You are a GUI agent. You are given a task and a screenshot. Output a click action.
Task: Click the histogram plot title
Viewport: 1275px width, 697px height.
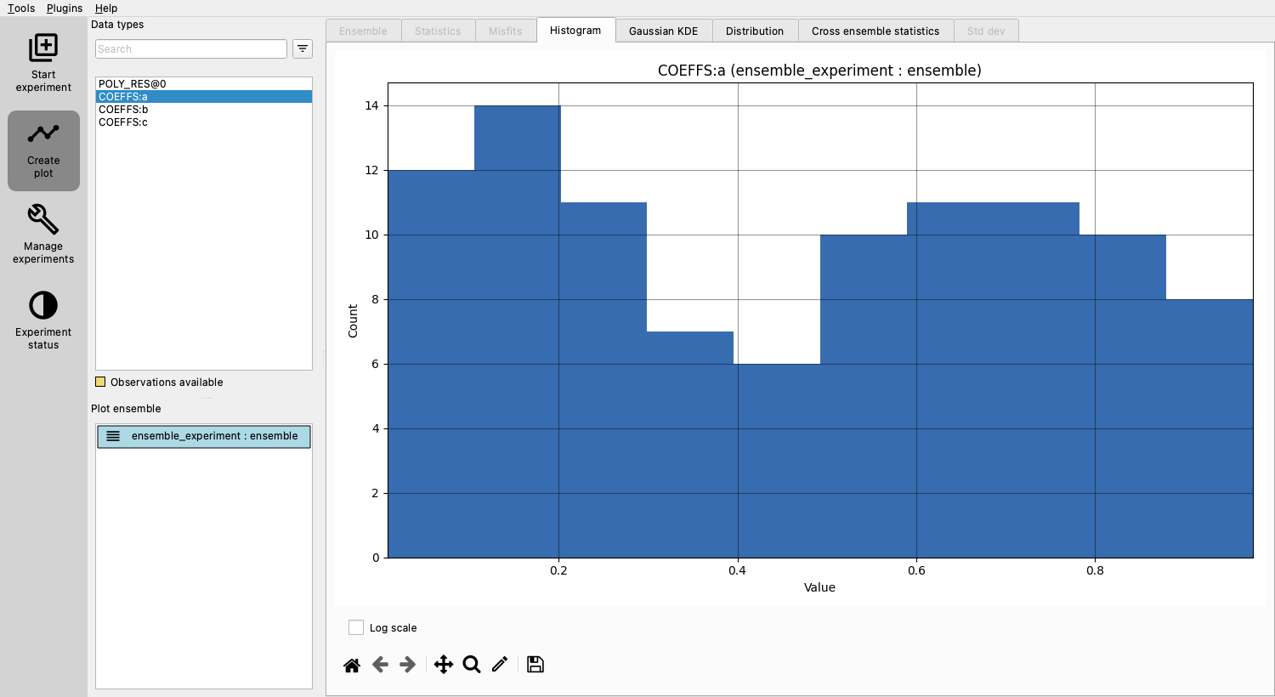[x=819, y=71]
